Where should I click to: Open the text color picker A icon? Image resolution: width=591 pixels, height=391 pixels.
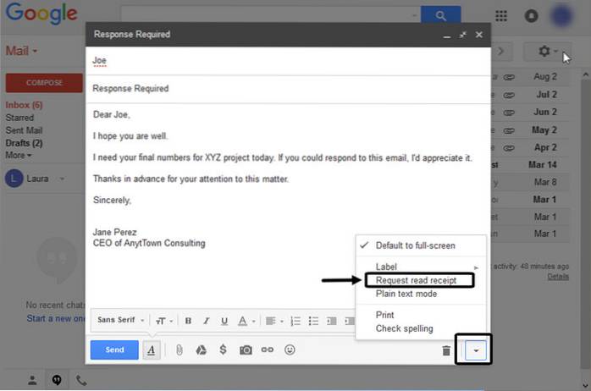246,321
